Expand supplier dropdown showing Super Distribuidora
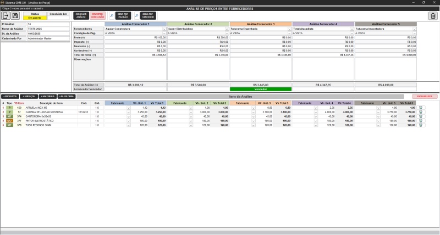The height and width of the screenshot is (235, 440). point(227,29)
